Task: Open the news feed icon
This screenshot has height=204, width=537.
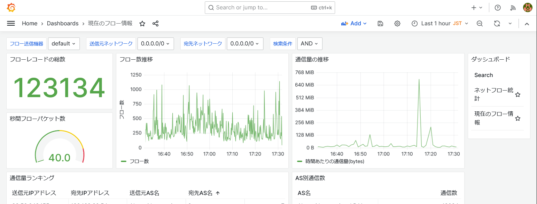Action: tap(513, 8)
